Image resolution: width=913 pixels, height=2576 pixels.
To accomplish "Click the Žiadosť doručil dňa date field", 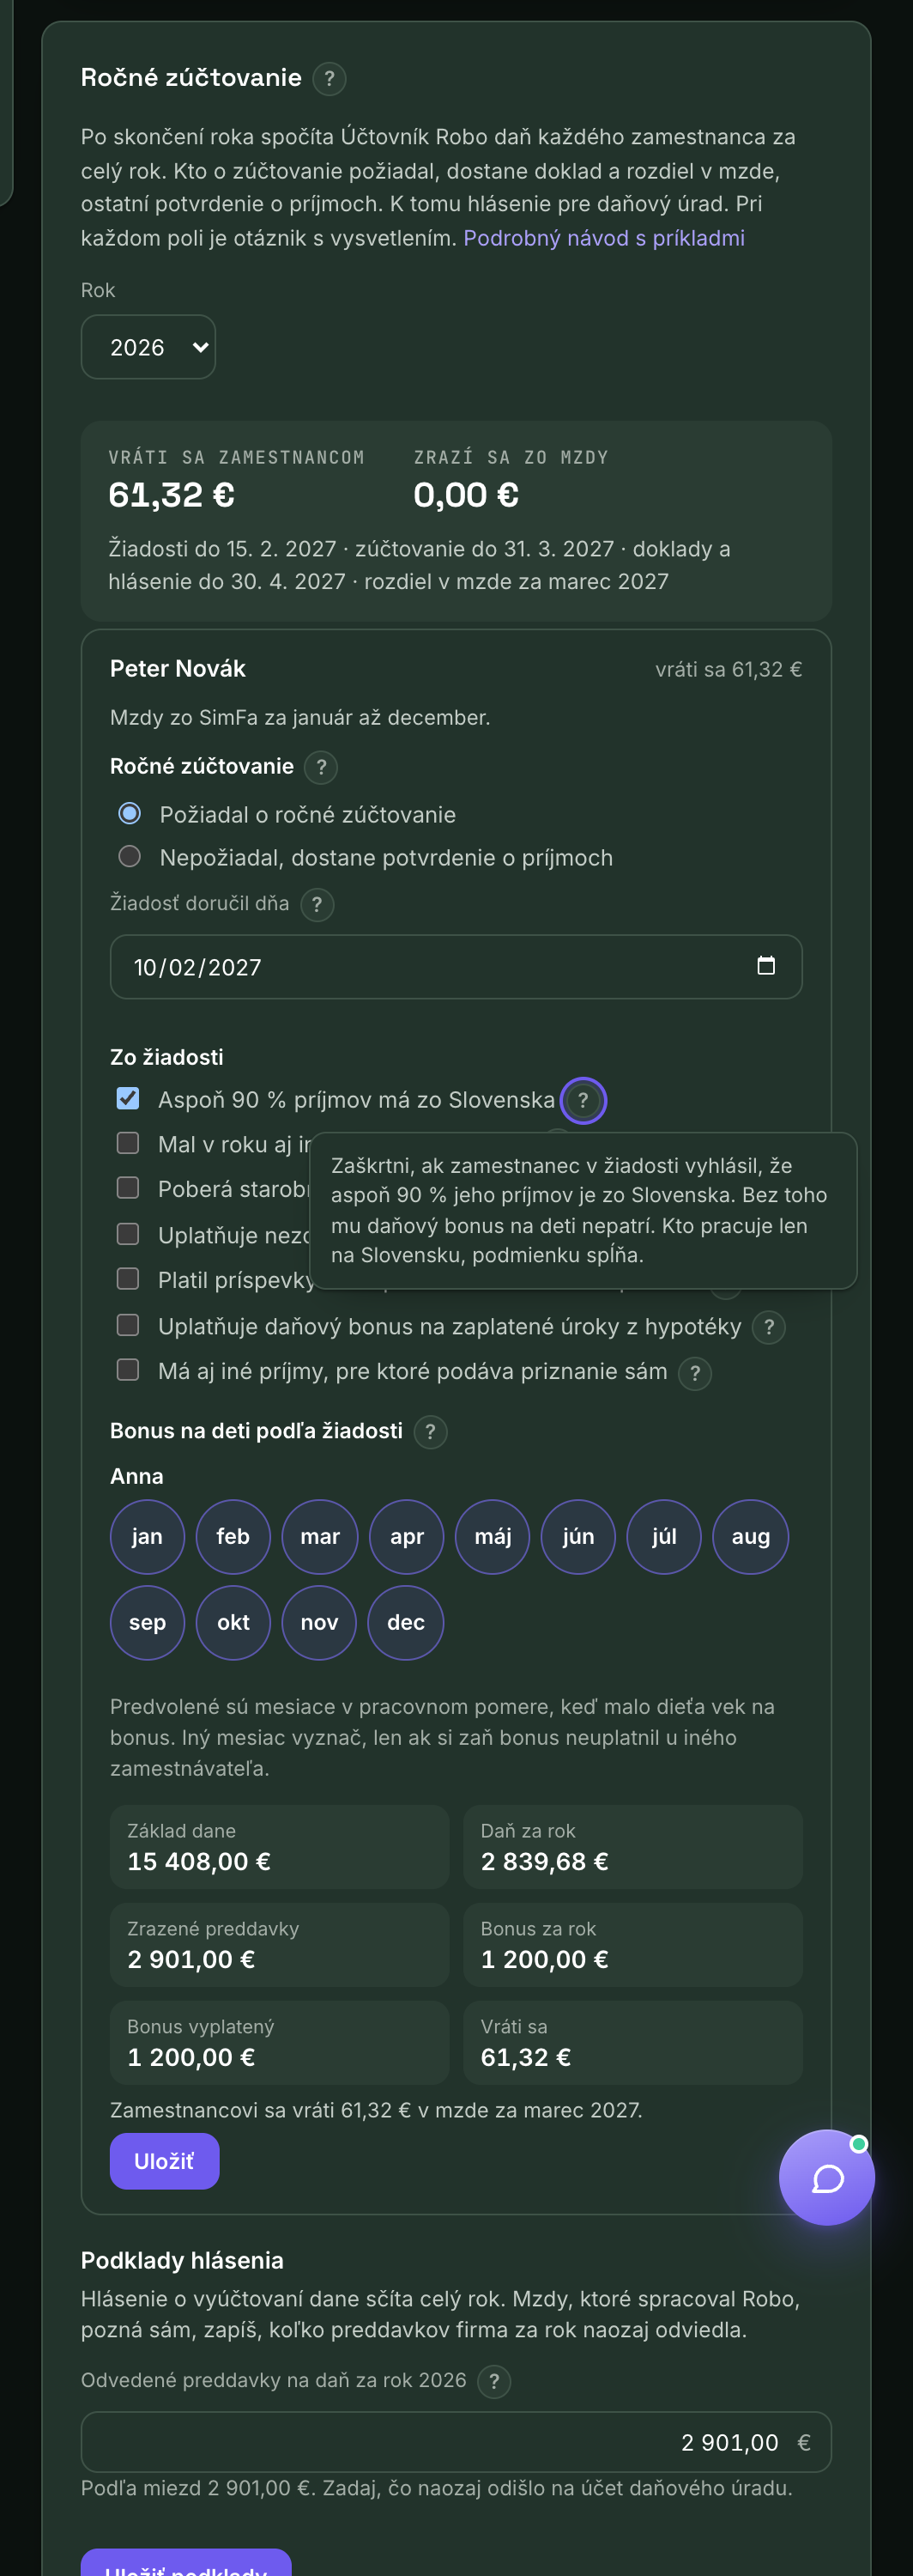I will [456, 966].
